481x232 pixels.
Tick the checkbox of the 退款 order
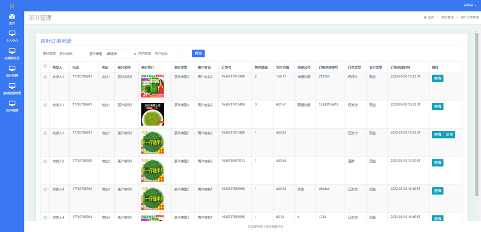(45, 161)
